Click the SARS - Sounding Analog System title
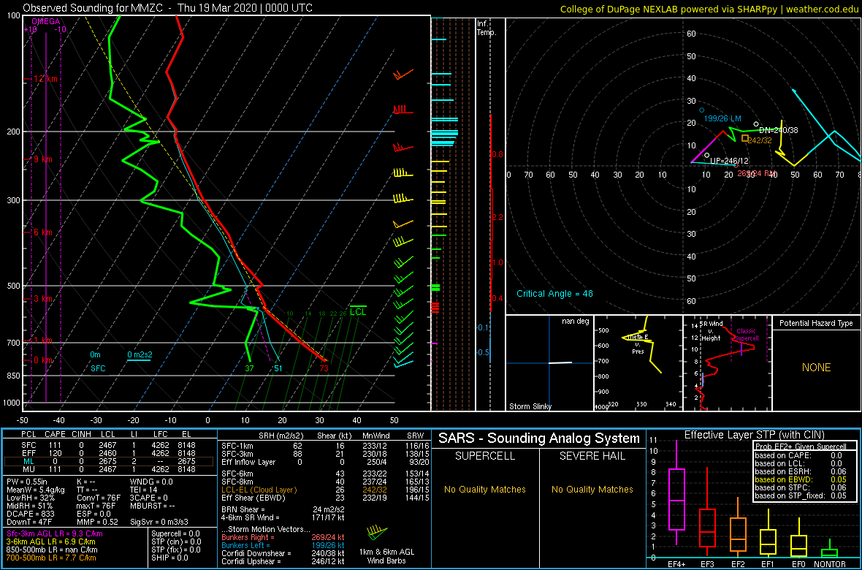Image resolution: width=862 pixels, height=570 pixels. click(x=539, y=438)
